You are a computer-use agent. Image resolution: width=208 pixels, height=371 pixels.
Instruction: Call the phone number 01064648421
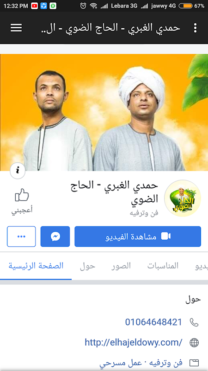153,322
